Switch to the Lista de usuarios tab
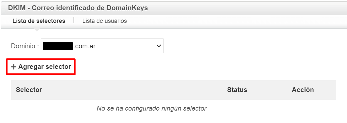 [x=104, y=21]
